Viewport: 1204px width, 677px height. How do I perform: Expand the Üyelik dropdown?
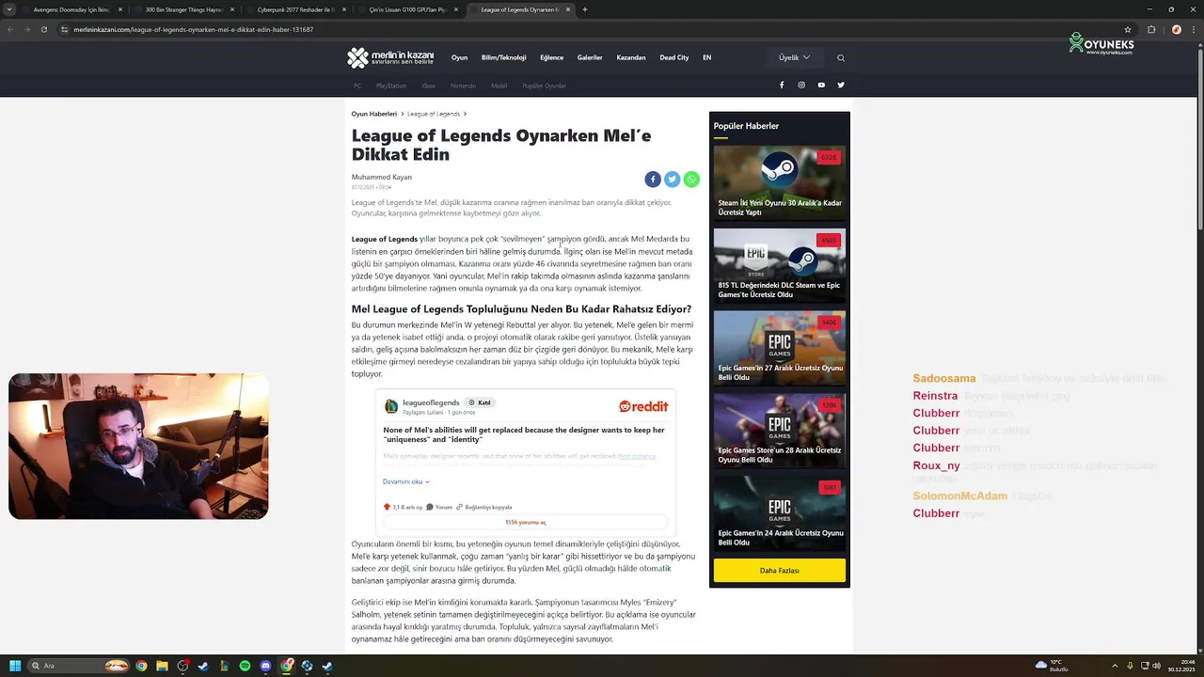794,57
